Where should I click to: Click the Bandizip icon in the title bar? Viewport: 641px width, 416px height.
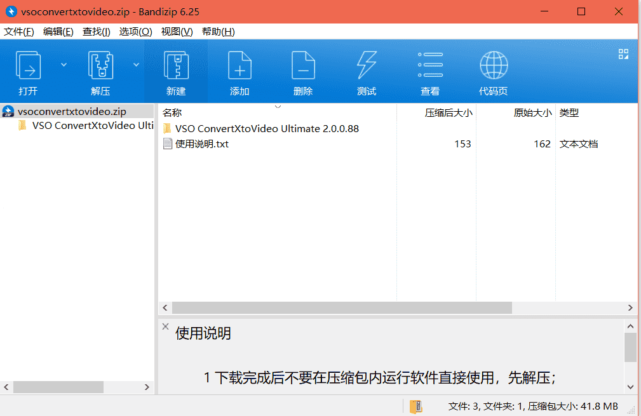[x=11, y=11]
